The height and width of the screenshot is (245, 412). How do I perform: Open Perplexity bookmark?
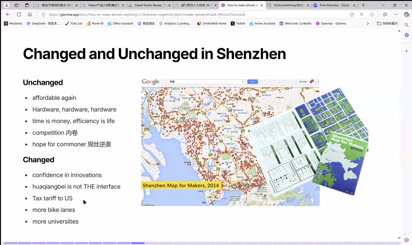pyautogui.click(x=14, y=23)
